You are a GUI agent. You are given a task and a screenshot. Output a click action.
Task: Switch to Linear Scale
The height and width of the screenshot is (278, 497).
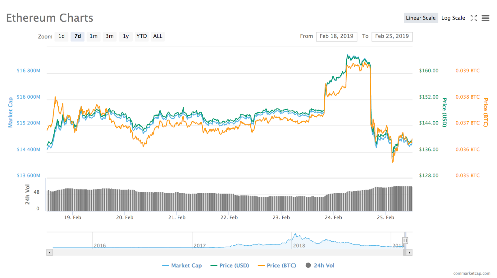coord(421,18)
